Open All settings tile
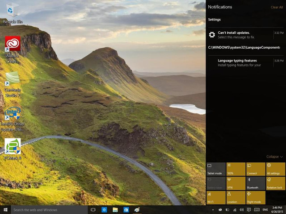This screenshot has width=286, height=214. coord(275,169)
